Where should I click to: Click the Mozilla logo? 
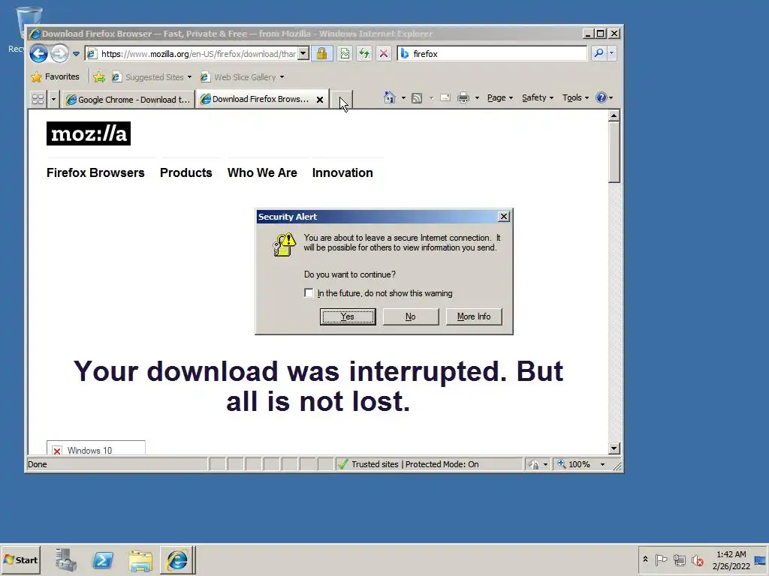tap(89, 133)
